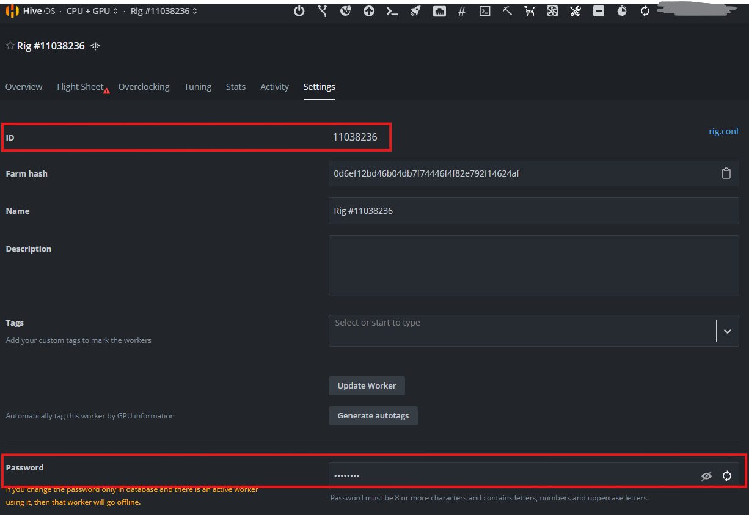Click the circular refresh icon in top toolbar

pos(645,11)
